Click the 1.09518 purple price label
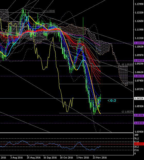The height and width of the screenshot is (160, 144). point(139,61)
